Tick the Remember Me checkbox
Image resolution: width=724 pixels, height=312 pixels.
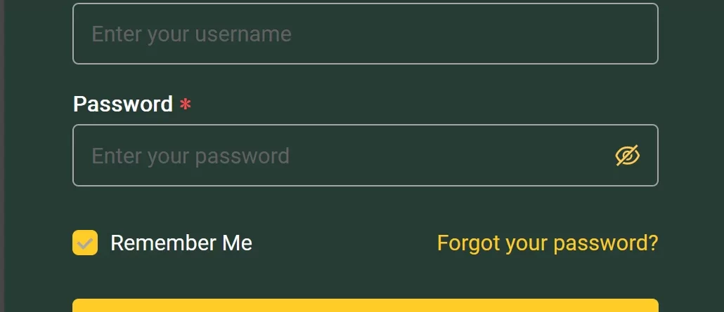(85, 243)
